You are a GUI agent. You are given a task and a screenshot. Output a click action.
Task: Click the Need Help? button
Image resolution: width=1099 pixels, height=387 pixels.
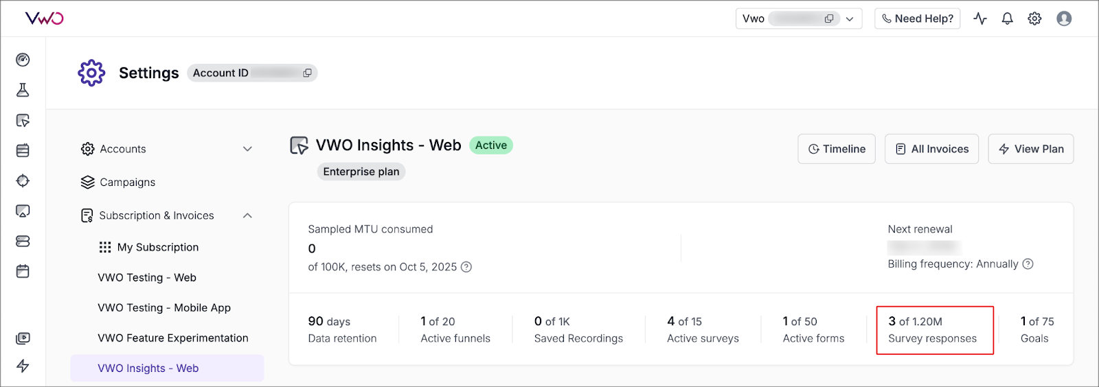pyautogui.click(x=917, y=19)
